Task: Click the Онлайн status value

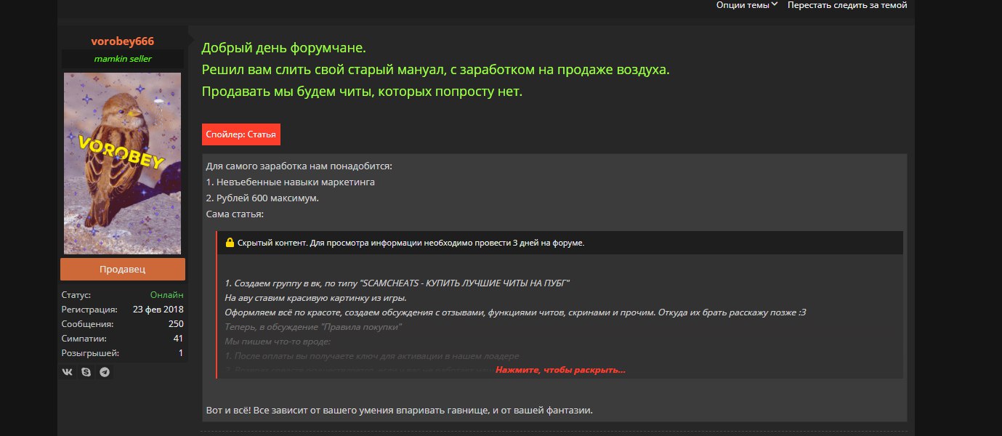Action: tap(167, 295)
